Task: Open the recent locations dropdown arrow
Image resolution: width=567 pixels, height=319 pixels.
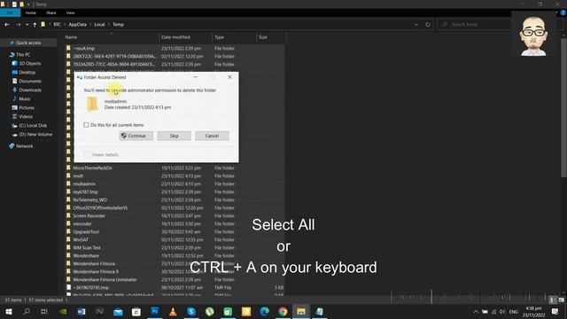Action: (x=27, y=25)
